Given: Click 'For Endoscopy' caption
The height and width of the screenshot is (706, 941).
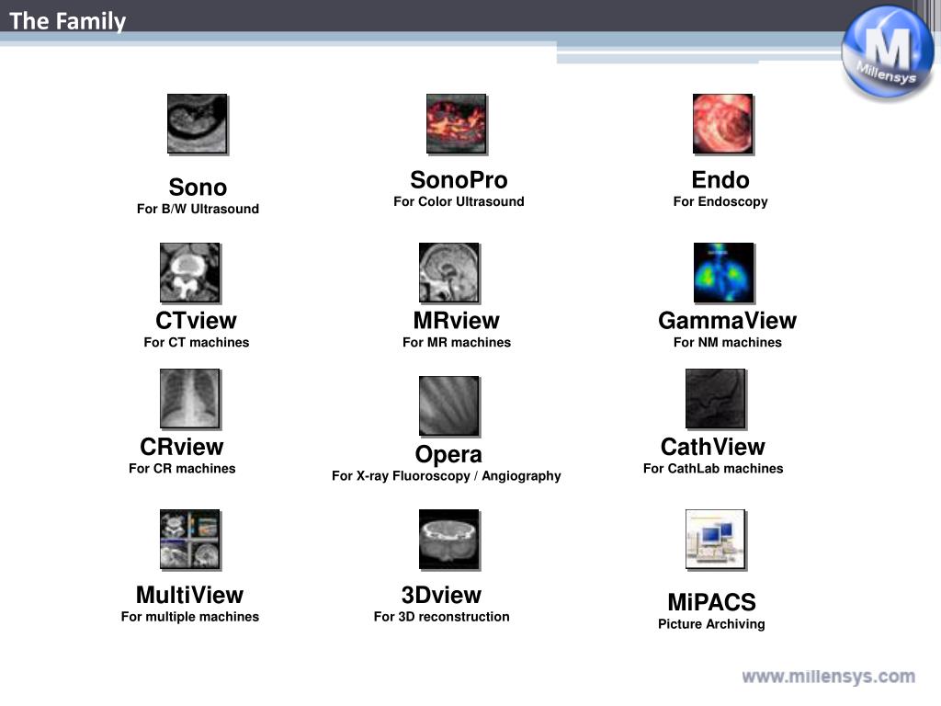Looking at the screenshot, I should click(720, 202).
